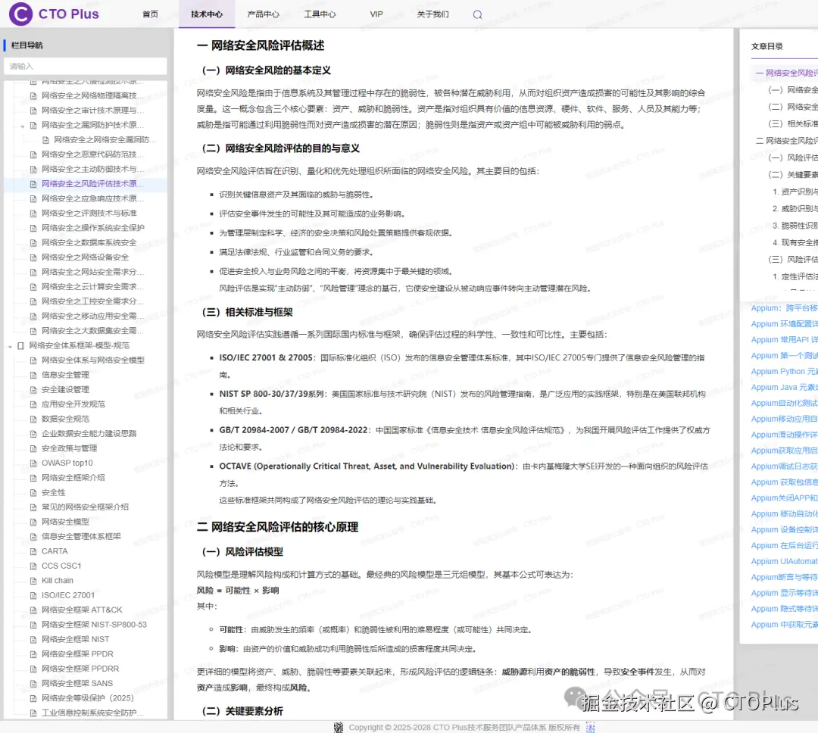Screen dimensions: 818x733
Task: Open 信息安全管理体系框架 article
Action: click(x=81, y=537)
